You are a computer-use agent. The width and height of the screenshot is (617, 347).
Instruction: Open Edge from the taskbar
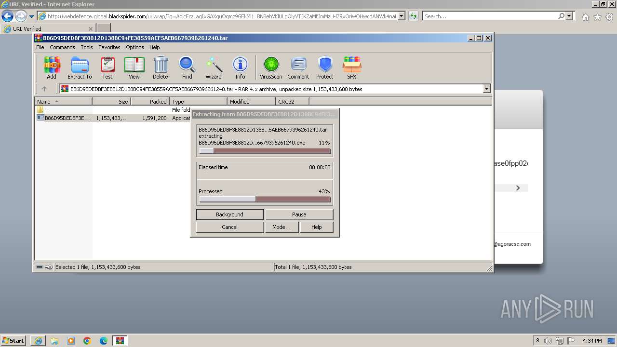[x=104, y=341]
